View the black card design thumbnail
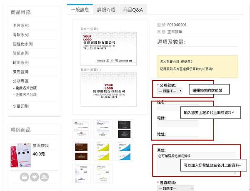This screenshot has height=191, width=250. [x=124, y=129]
